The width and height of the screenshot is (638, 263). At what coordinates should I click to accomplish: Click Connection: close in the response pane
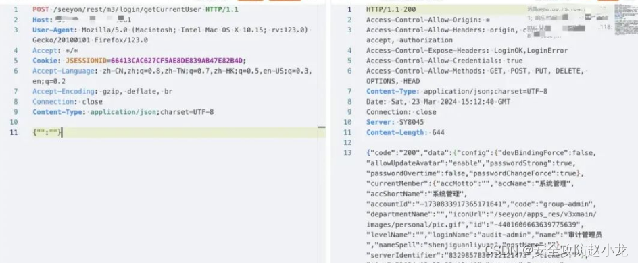coord(401,112)
